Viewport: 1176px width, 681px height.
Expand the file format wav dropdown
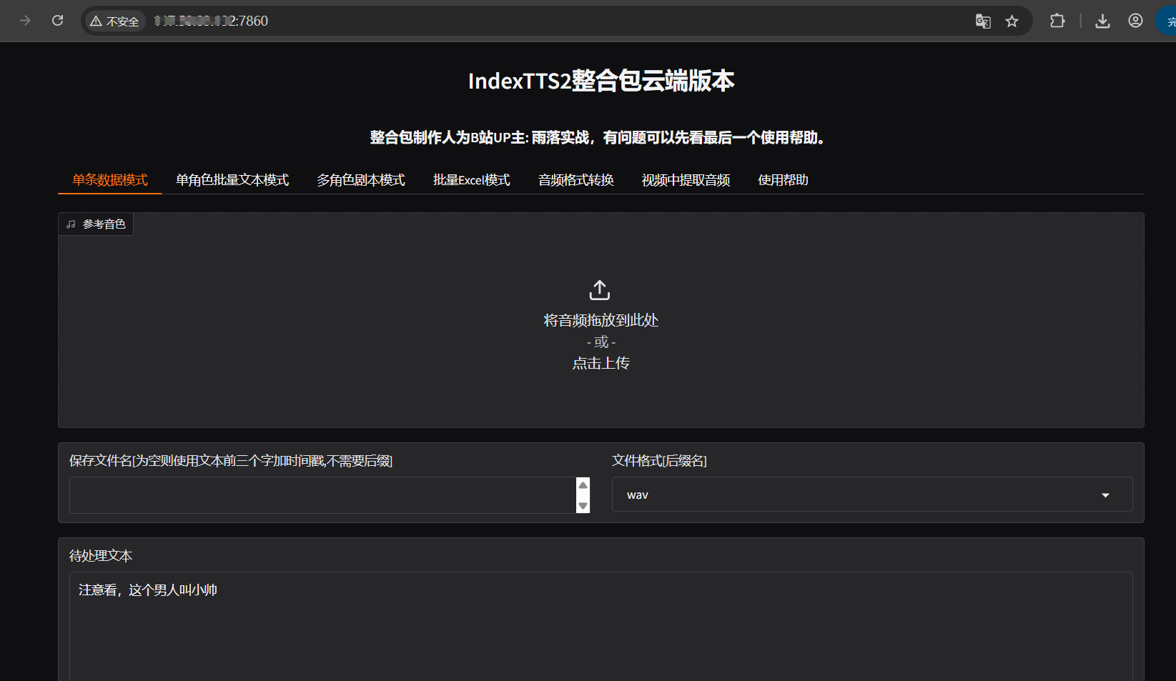click(1105, 495)
